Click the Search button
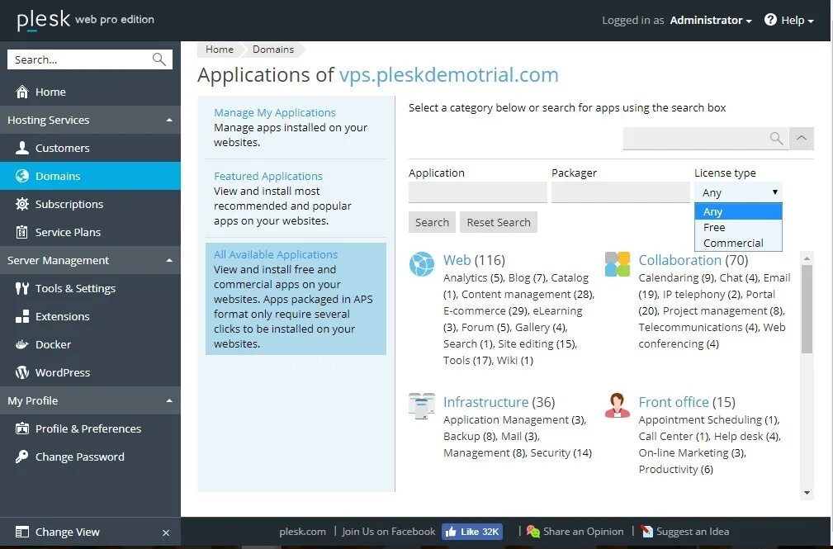Screen dimensions: 833x549 (x=432, y=222)
